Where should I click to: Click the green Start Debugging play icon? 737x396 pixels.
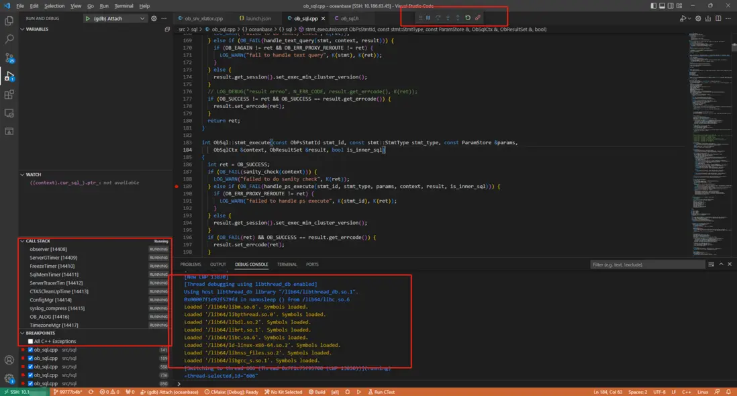[88, 19]
